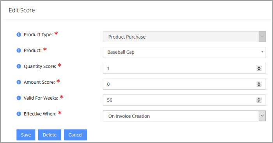The image size is (273, 143).
Task: Show info tooltip for Amount Score
Action: tap(19, 82)
